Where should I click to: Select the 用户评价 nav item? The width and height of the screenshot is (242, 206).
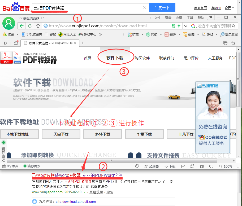(191, 58)
